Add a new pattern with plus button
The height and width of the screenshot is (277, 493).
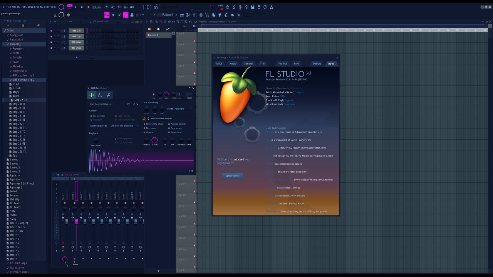[176, 15]
